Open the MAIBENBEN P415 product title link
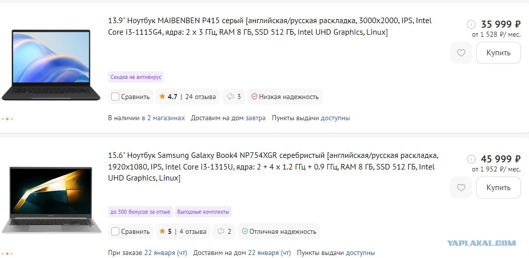 [x=270, y=26]
